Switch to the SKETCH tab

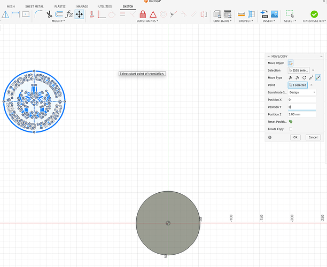[x=128, y=6]
